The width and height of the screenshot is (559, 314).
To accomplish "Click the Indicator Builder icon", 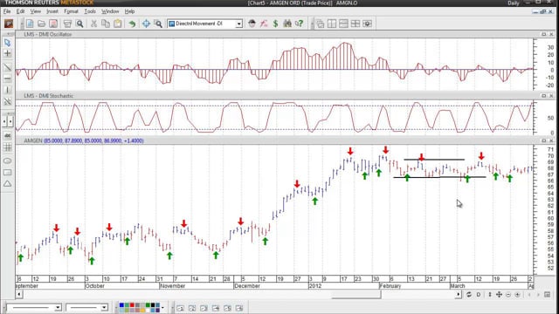I will (264, 24).
